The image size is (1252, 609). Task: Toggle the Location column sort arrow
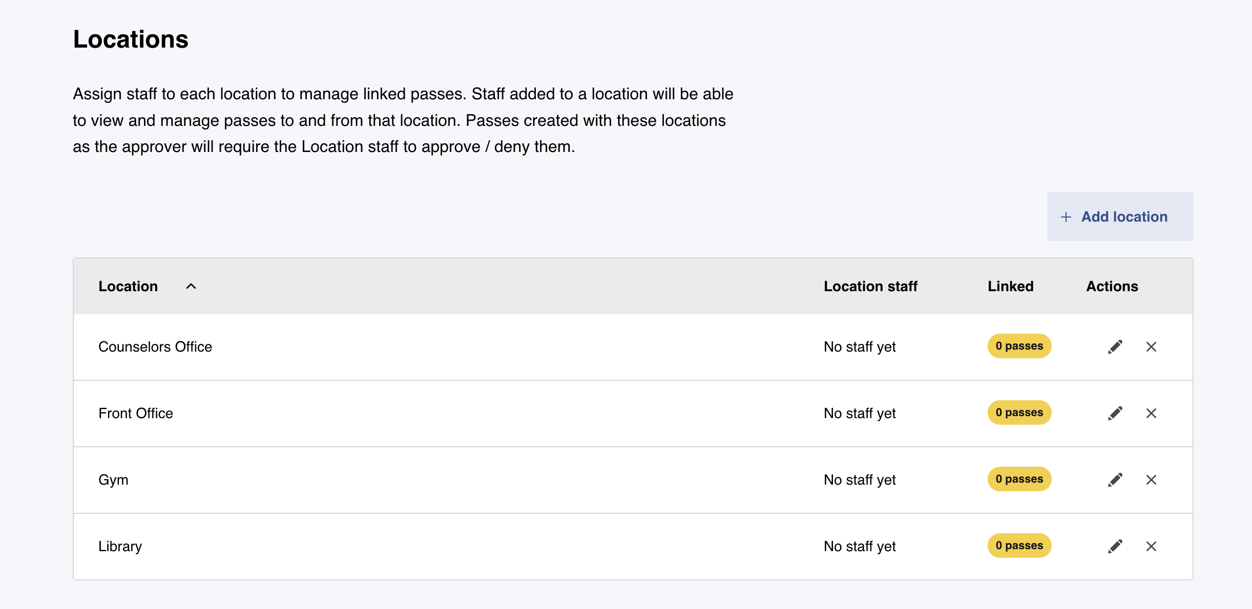coord(191,286)
